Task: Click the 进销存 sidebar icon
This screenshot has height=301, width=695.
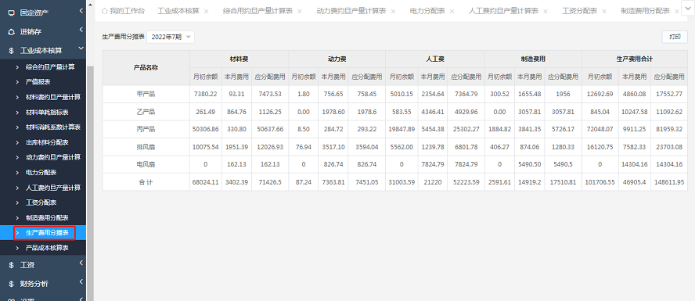Action: pos(12,32)
